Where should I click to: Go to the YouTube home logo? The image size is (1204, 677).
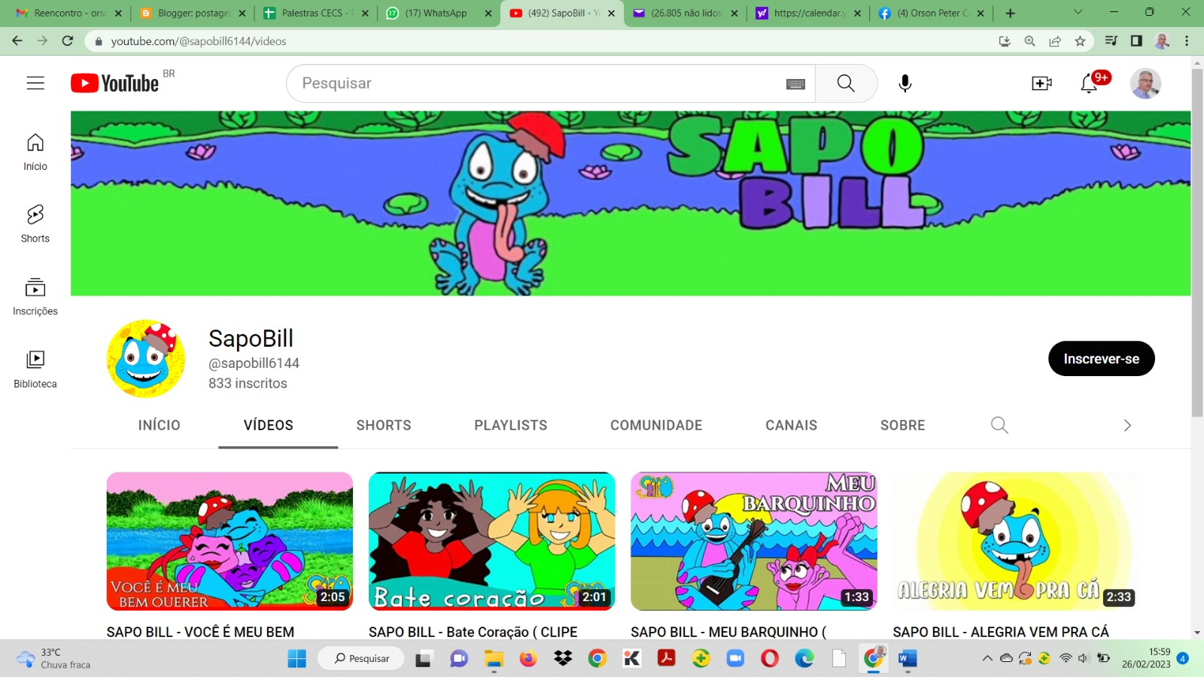(115, 83)
